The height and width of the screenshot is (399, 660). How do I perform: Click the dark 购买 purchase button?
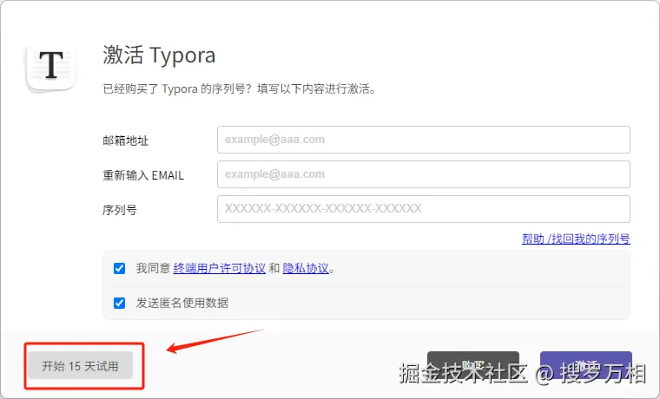pyautogui.click(x=473, y=365)
